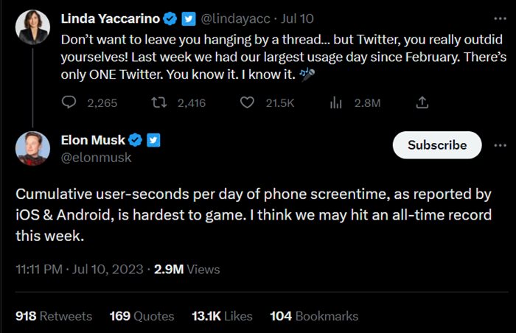Open more options on Linda Yaccarino's tweet
The height and width of the screenshot is (333, 516).
coord(500,16)
